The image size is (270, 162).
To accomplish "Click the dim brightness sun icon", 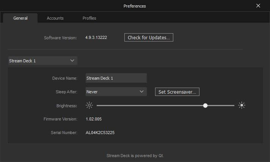I will pos(89,105).
